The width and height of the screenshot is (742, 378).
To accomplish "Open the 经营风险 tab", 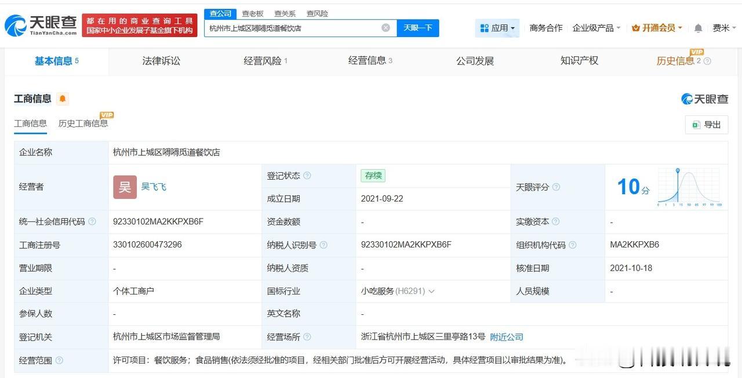I will 265,61.
